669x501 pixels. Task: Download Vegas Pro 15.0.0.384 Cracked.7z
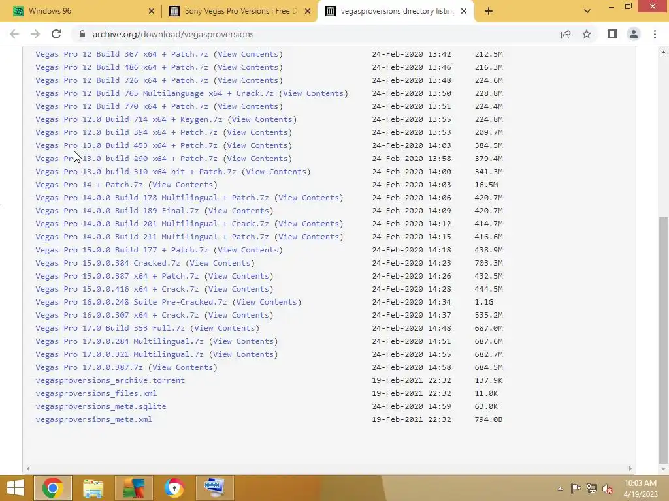108,263
